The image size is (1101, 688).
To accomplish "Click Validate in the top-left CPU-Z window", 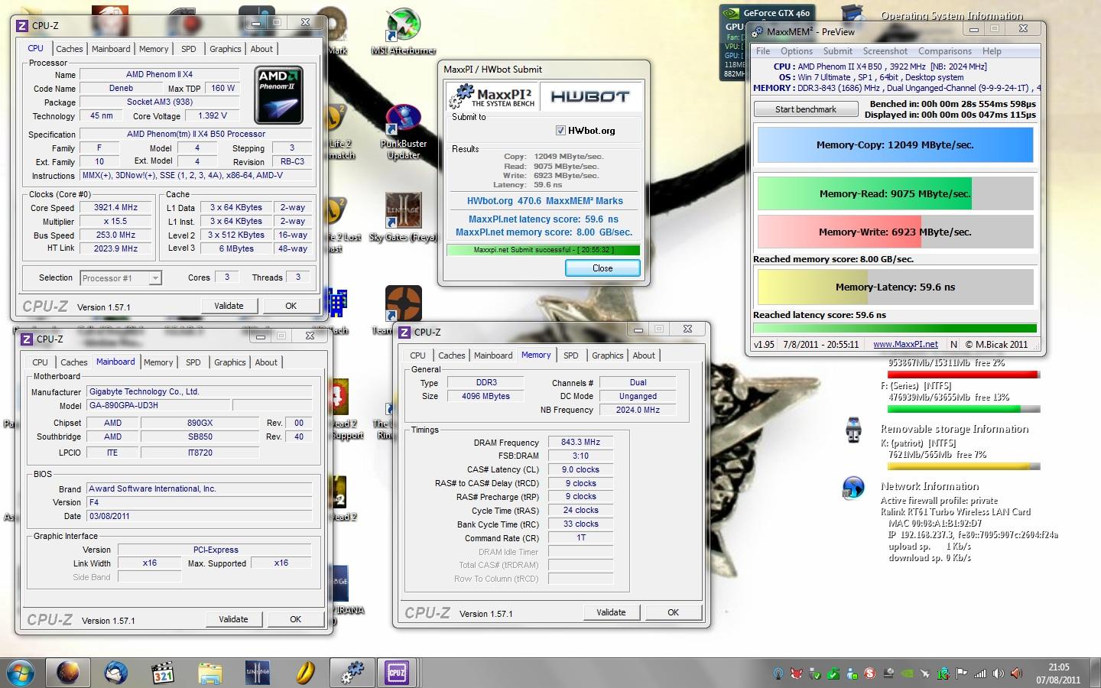I will coord(229,306).
